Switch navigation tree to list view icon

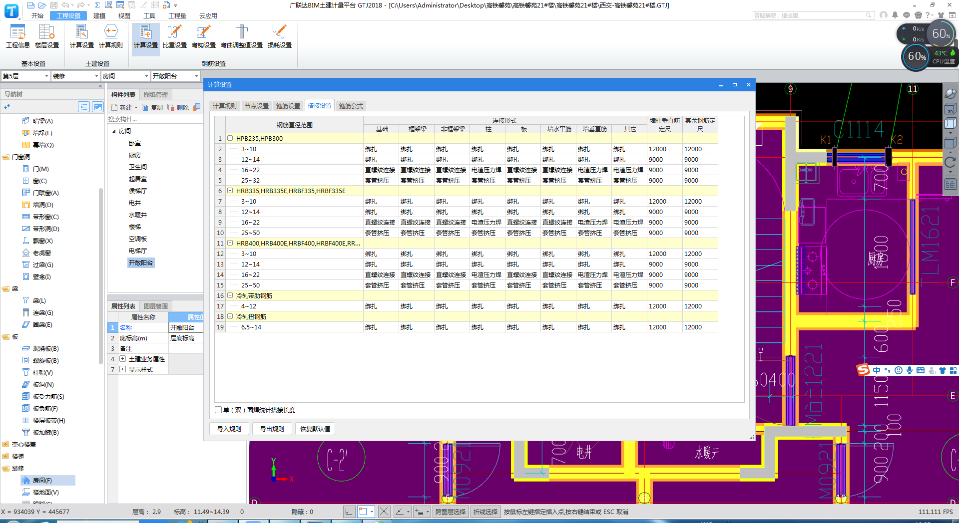coord(84,107)
